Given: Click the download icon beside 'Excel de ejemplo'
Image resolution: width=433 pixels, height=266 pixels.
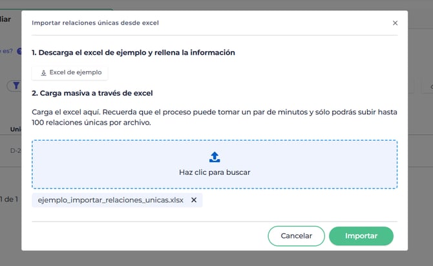Looking at the screenshot, I should [44, 73].
